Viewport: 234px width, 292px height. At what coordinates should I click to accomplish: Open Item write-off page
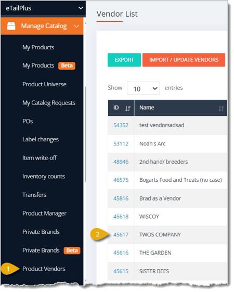point(40,158)
